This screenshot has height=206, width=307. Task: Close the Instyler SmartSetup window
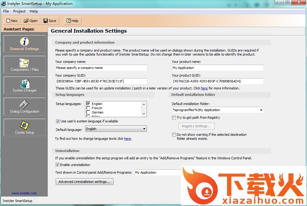[299, 2]
